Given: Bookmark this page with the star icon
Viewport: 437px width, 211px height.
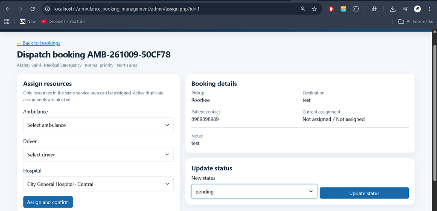Looking at the screenshot, I should point(314,9).
